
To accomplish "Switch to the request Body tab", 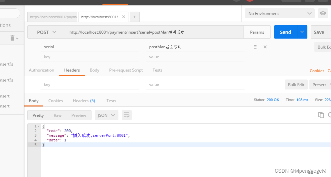I will pos(94,70).
